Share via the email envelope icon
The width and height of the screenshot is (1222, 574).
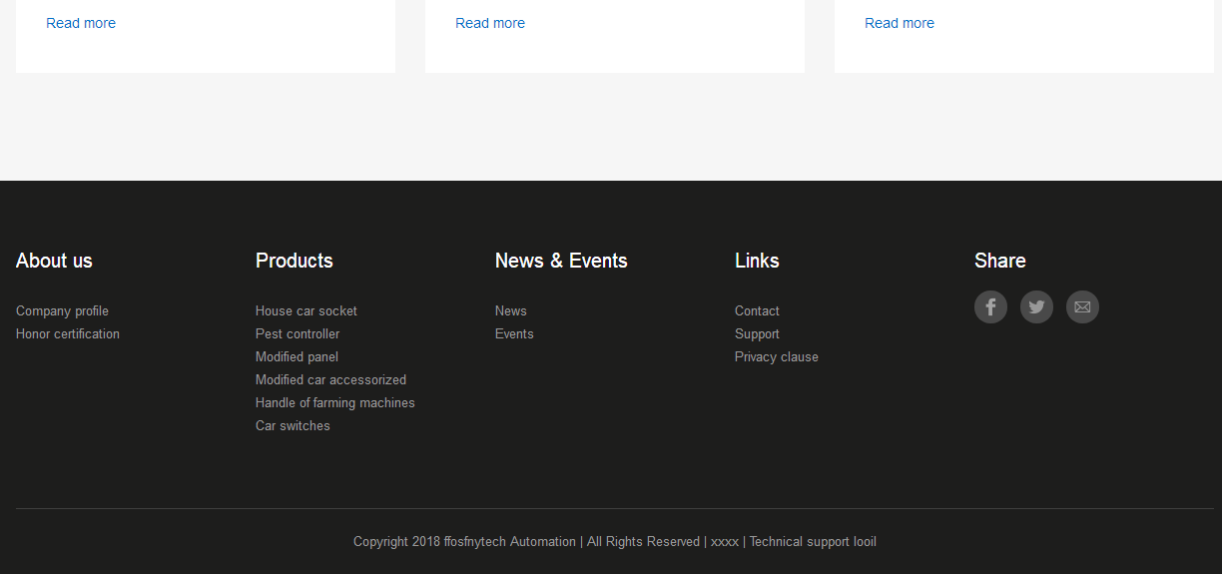pyautogui.click(x=1082, y=306)
